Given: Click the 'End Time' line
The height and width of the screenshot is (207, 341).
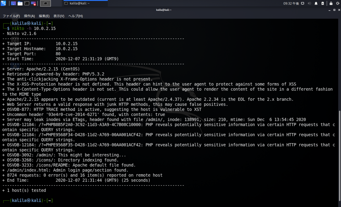Looking at the screenshot, I should 76,180.
